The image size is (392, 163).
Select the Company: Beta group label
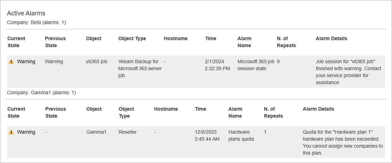pyautogui.click(x=36, y=22)
